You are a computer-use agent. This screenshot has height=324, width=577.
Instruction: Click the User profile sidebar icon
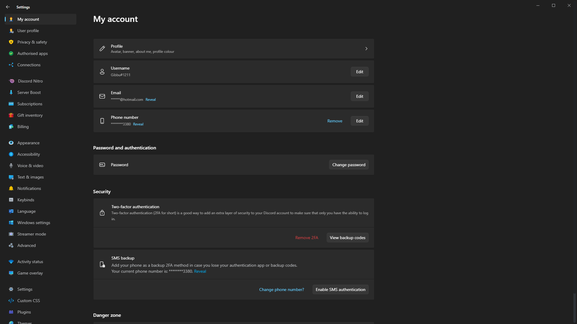click(x=11, y=31)
